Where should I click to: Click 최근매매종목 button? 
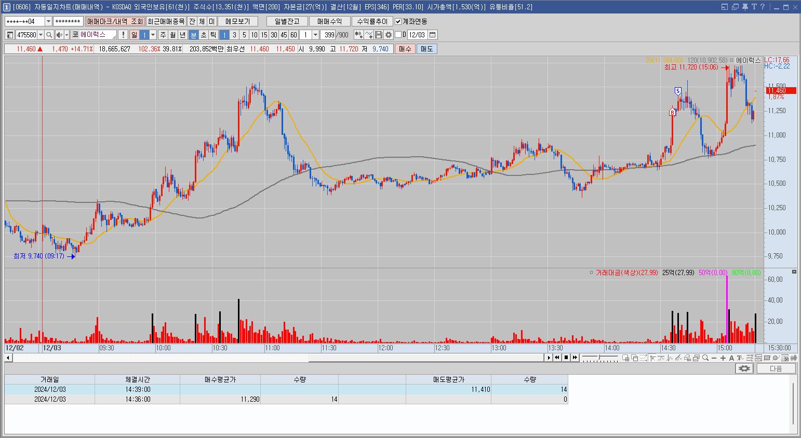166,21
